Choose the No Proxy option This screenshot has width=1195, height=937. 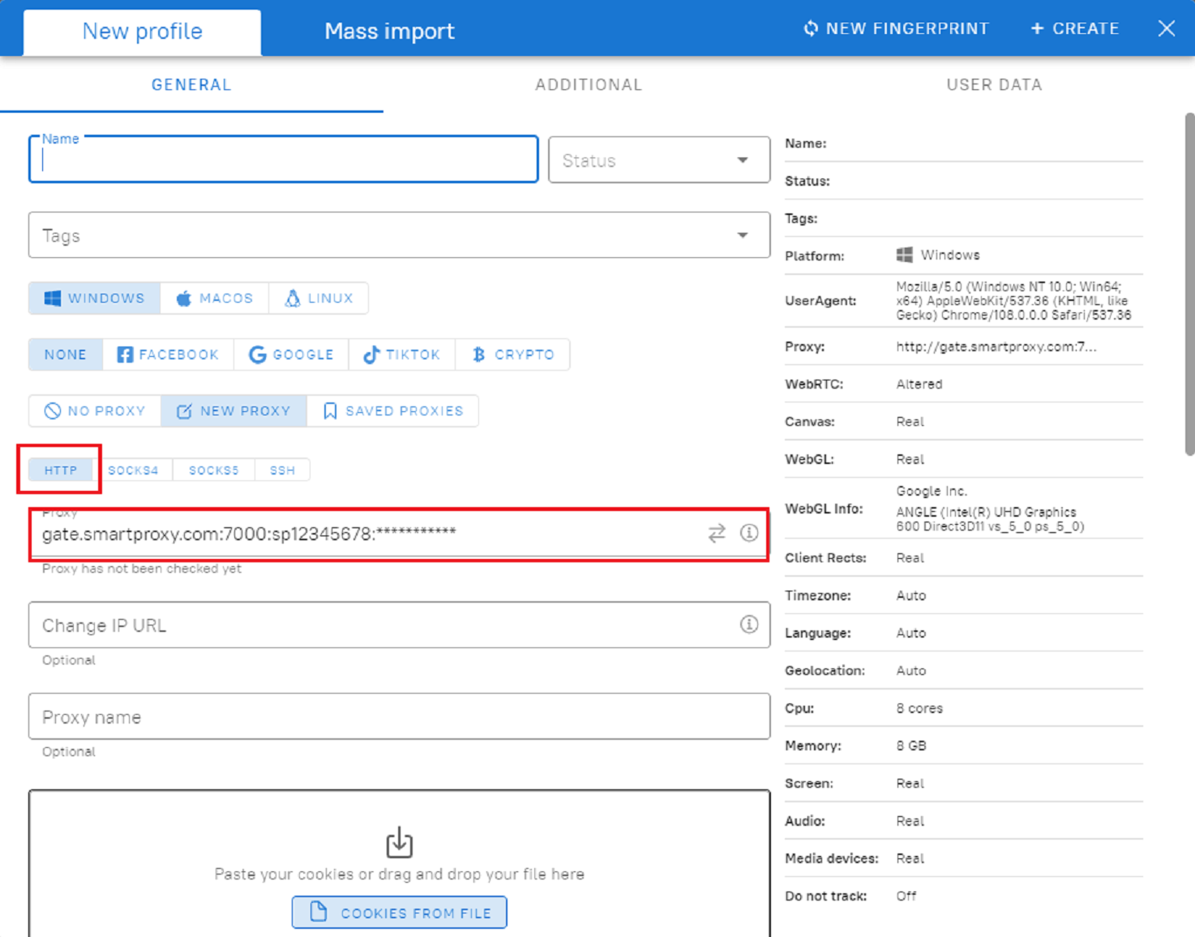(x=95, y=410)
